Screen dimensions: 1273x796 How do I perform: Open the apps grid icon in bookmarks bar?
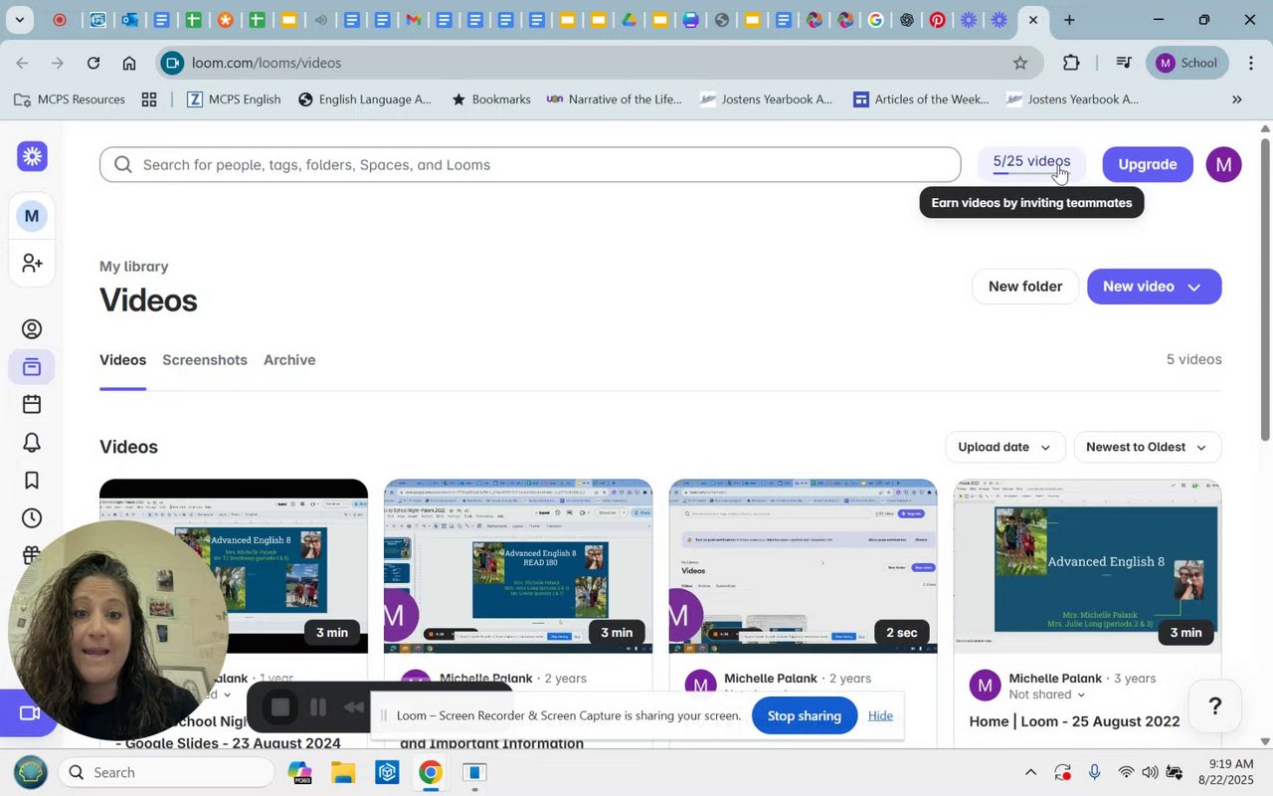[x=149, y=99]
